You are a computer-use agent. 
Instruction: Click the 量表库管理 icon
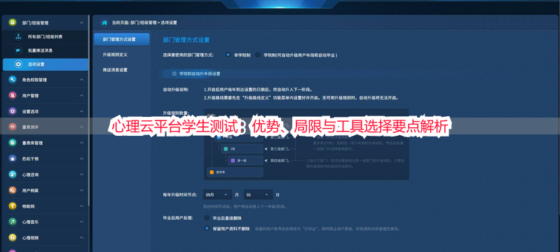tap(13, 143)
